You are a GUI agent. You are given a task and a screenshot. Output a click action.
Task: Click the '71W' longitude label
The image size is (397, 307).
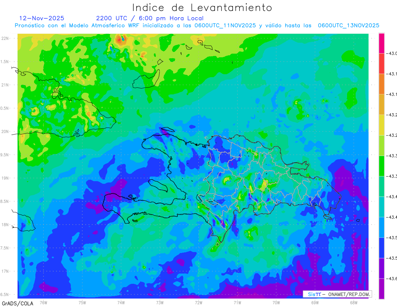(237, 302)
